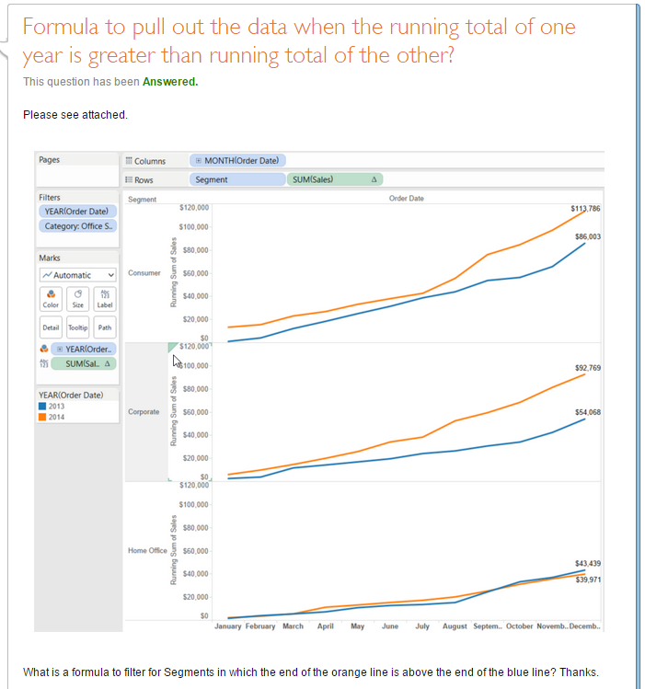Click the $92,769 end label
Image resolution: width=645 pixels, height=689 pixels.
(x=588, y=368)
